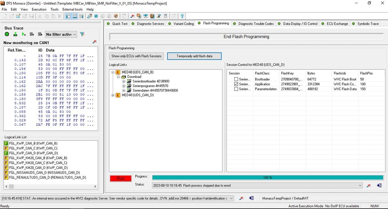Expand the MED40 (UDS_CAN_D) tree node
The image size is (388, 209).
click(113, 95)
